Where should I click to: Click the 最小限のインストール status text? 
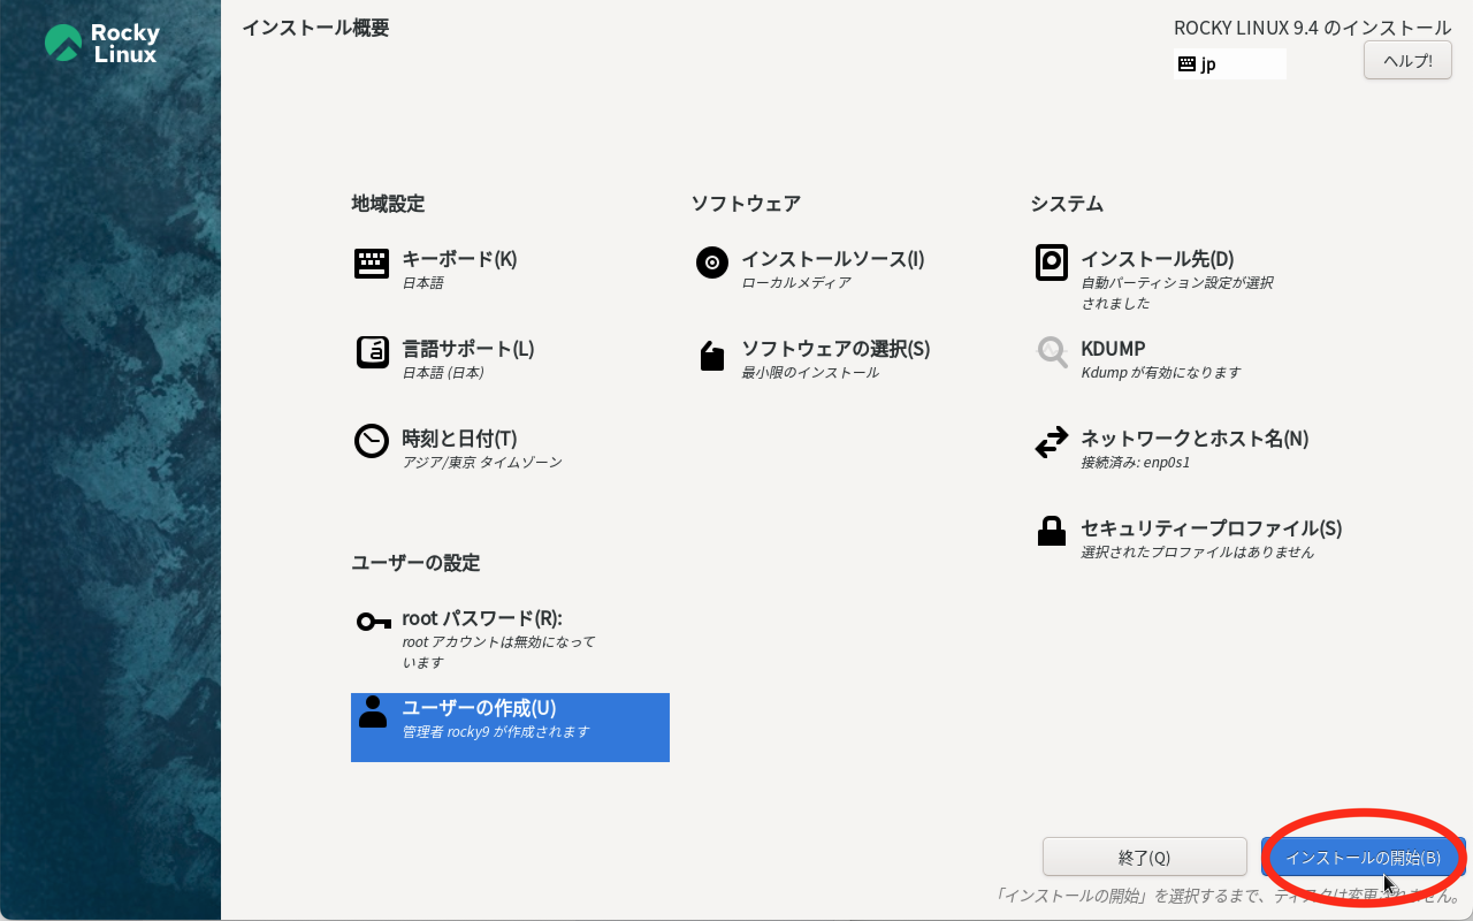810,373
